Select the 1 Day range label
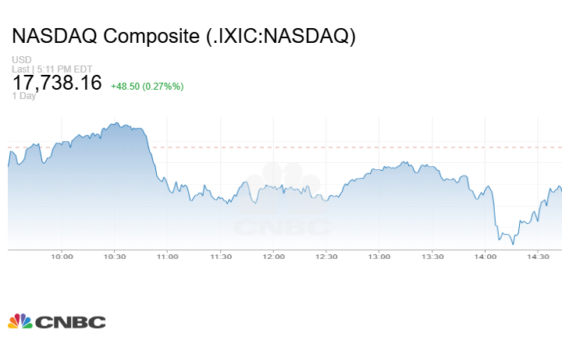 coord(24,96)
